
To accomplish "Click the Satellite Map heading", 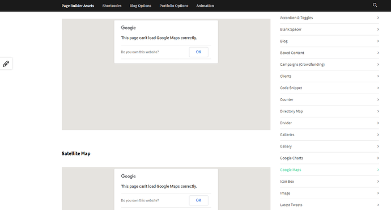I will coord(76,154).
